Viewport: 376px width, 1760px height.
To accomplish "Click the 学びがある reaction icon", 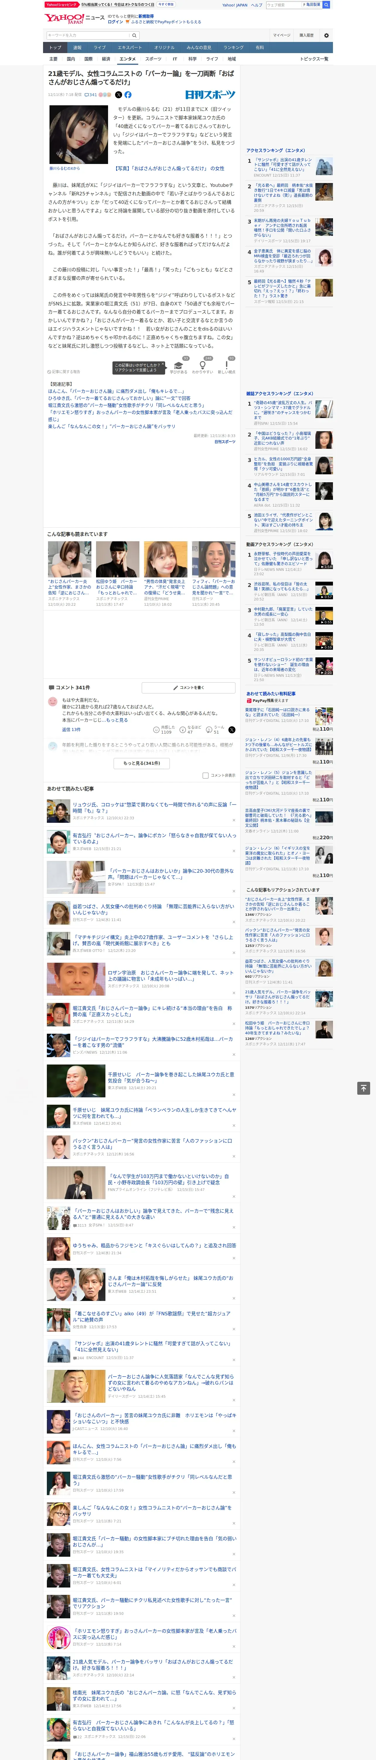I will click(179, 365).
